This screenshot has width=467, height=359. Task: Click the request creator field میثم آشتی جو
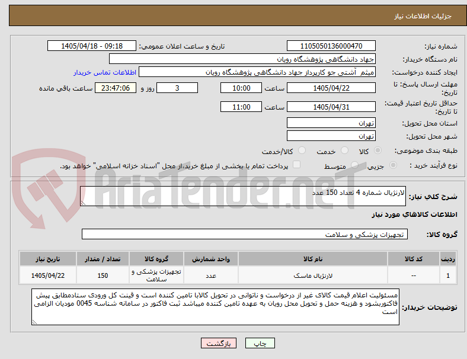point(257,72)
